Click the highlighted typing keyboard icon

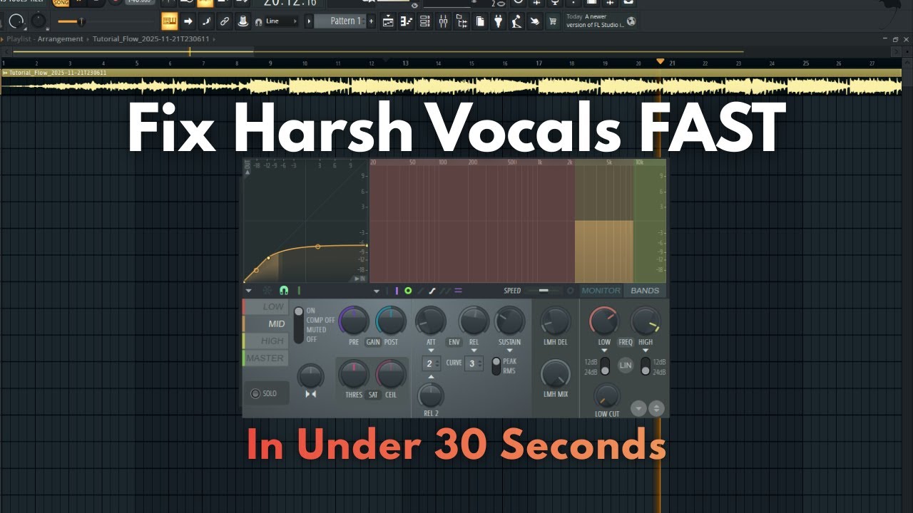tap(169, 21)
